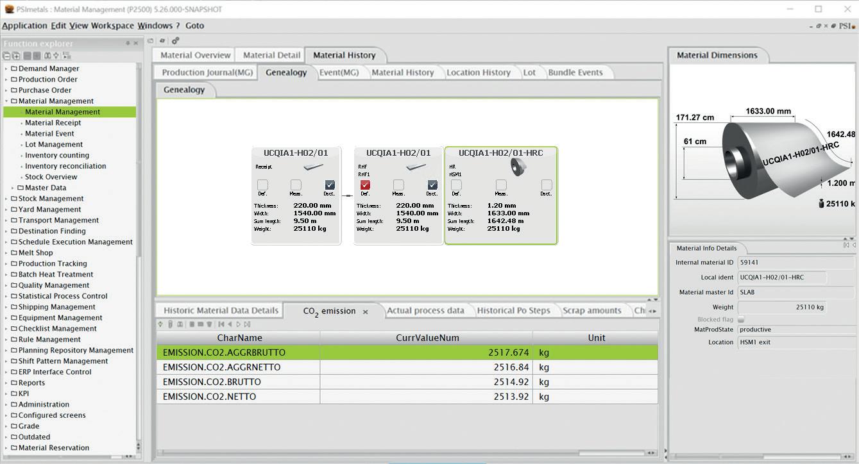Screen dimensions: 859x464
Task: Open Inventory counting in the tree
Action: [x=57, y=155]
